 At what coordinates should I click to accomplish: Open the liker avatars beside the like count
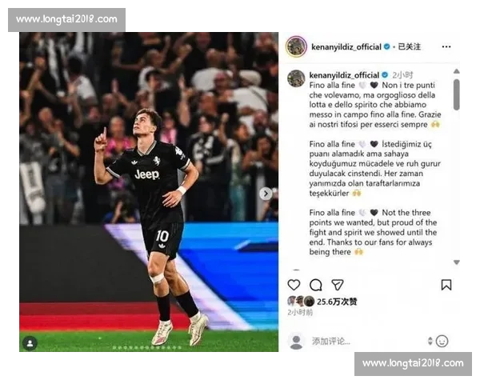(x=301, y=302)
